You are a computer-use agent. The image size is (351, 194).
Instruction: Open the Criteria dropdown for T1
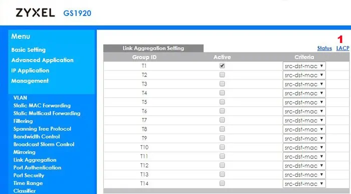(304, 66)
